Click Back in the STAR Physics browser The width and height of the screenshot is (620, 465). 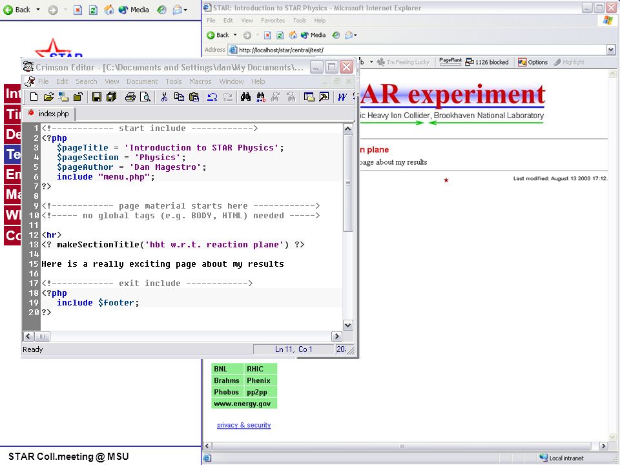(218, 35)
